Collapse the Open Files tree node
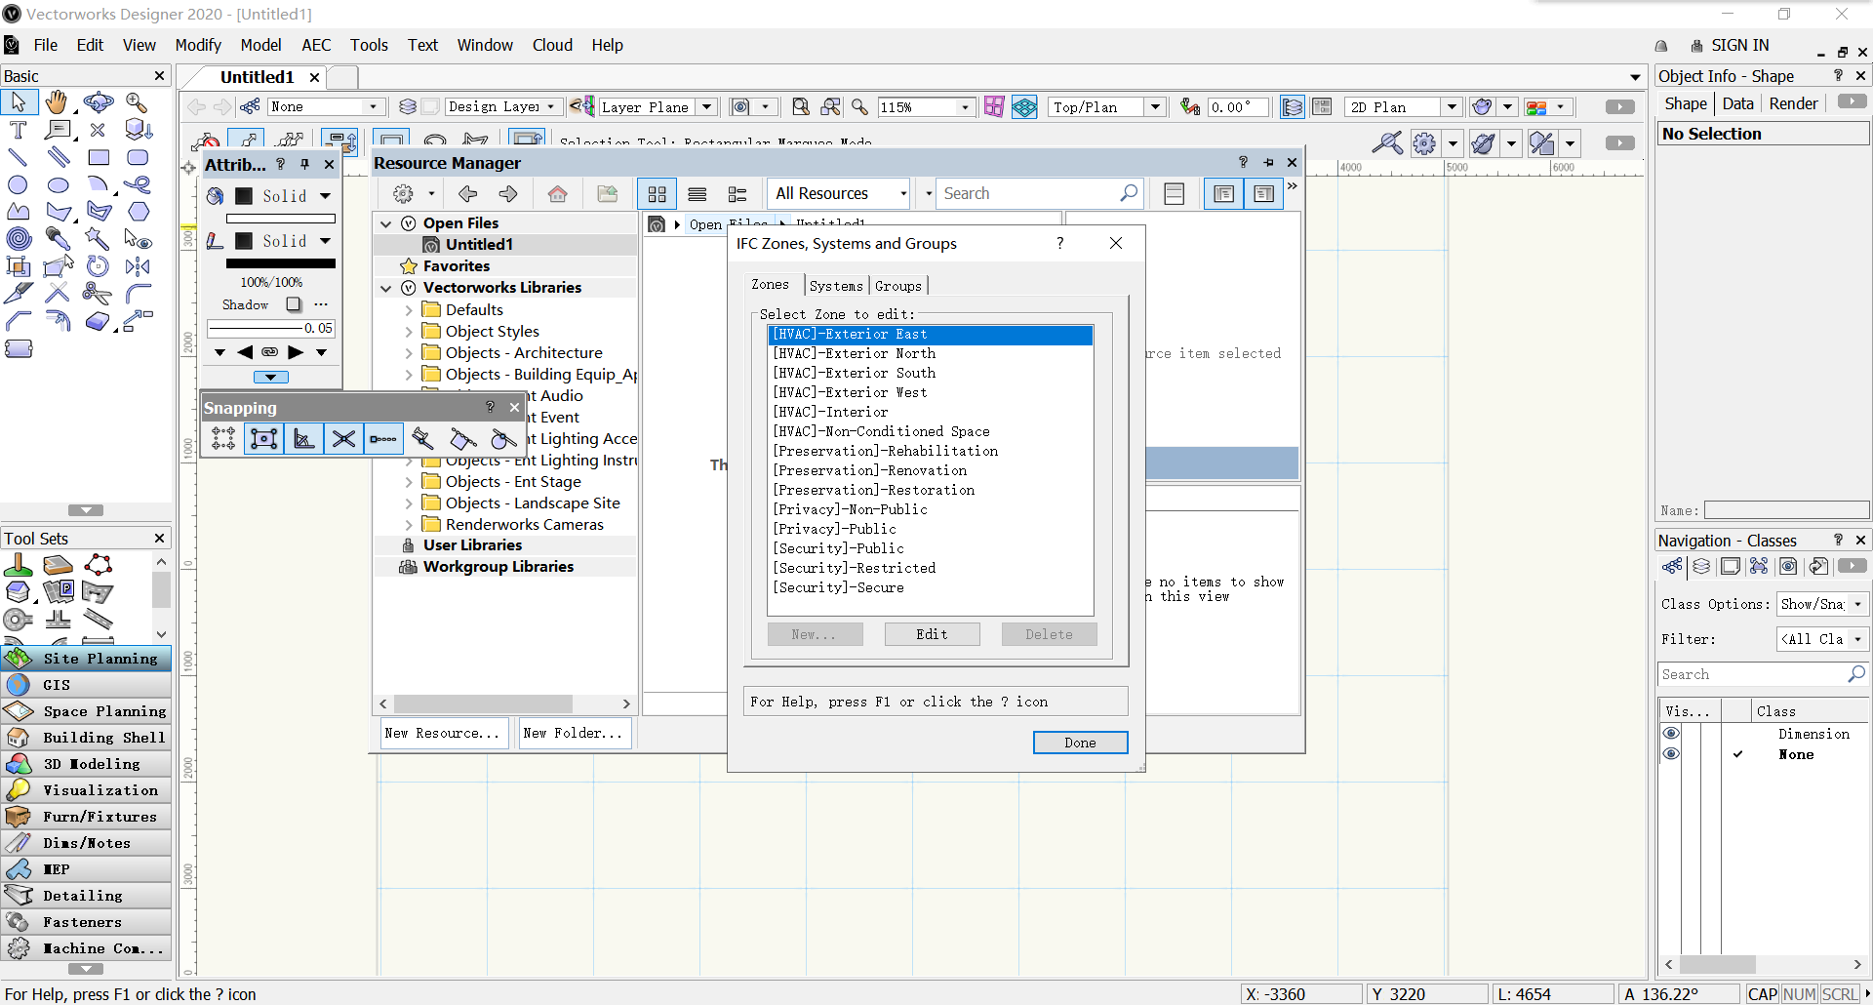This screenshot has width=1873, height=1005. [x=386, y=223]
